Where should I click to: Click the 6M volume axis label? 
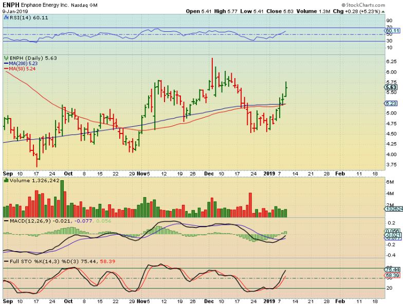point(390,182)
